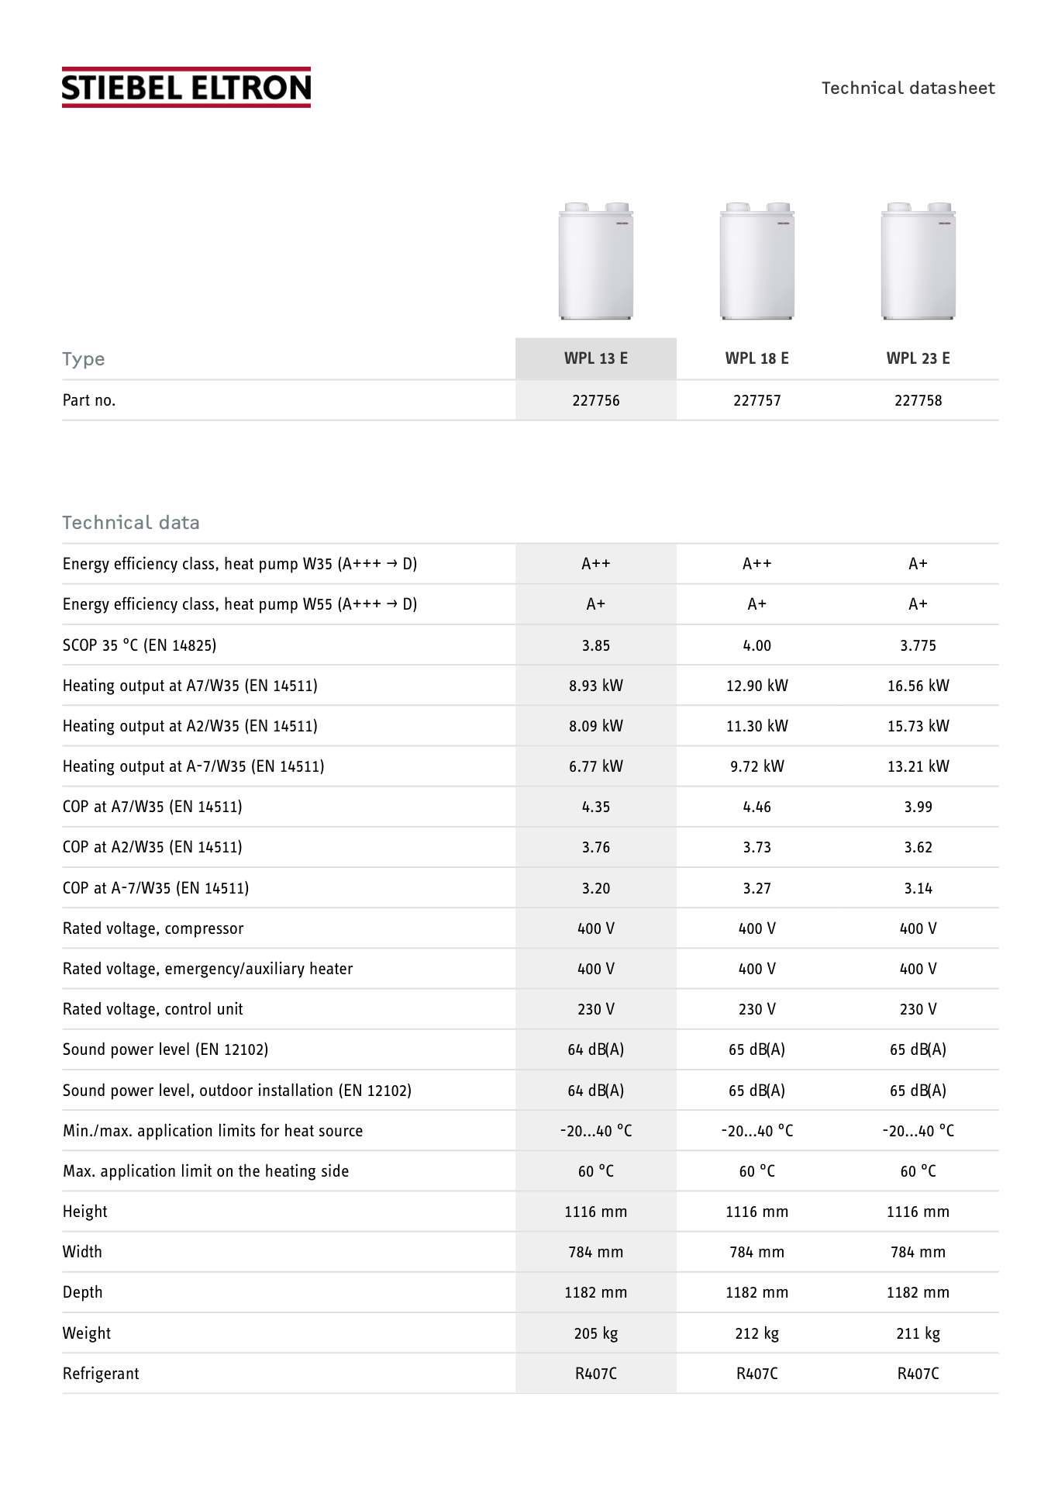1058x1497 pixels.
Task: Click the Type row label
Action: [83, 359]
